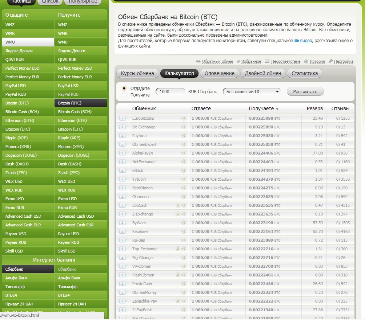Open reviews 0/853 for VV-Obmen
This screenshot has height=320, width=365.
[342, 266]
